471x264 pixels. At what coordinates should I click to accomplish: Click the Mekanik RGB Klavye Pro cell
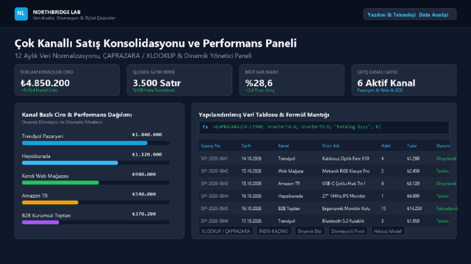(346, 171)
